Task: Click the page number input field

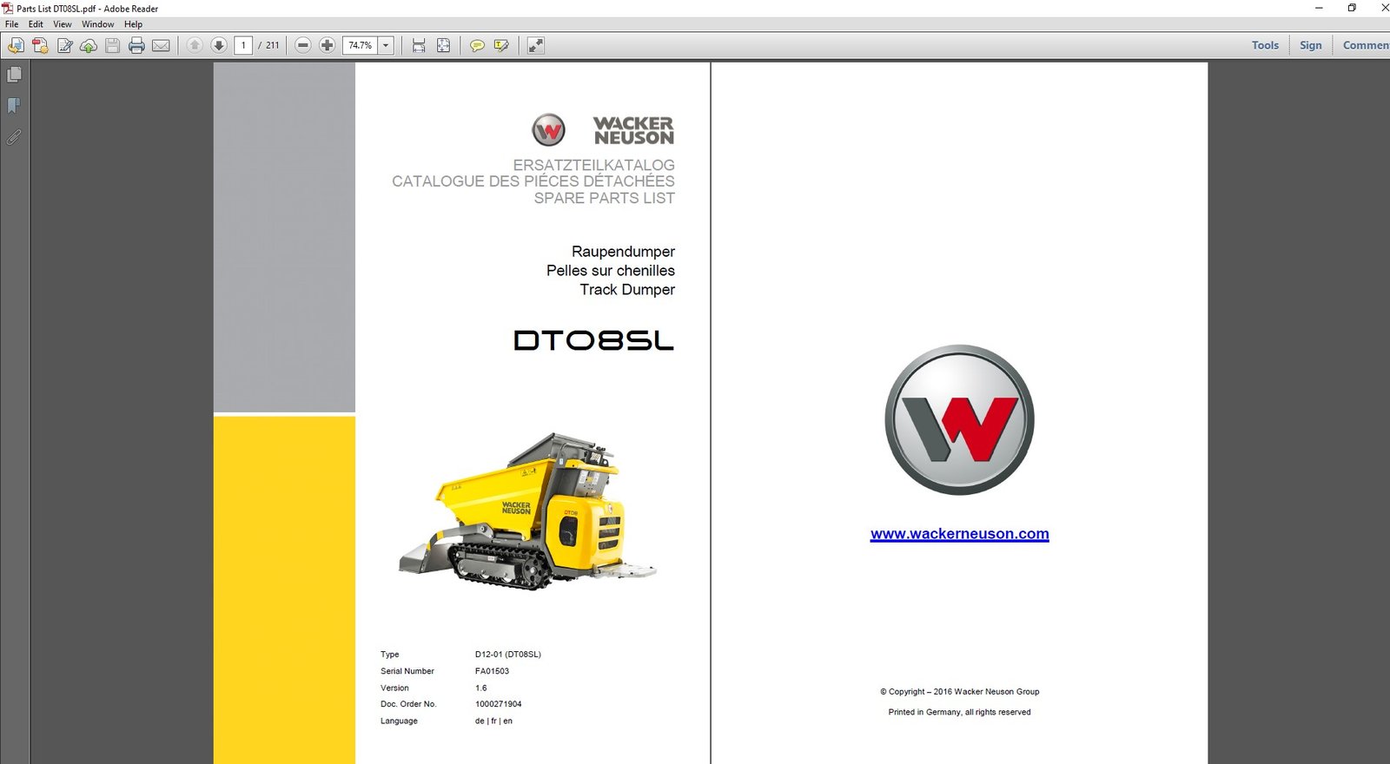Action: [243, 45]
